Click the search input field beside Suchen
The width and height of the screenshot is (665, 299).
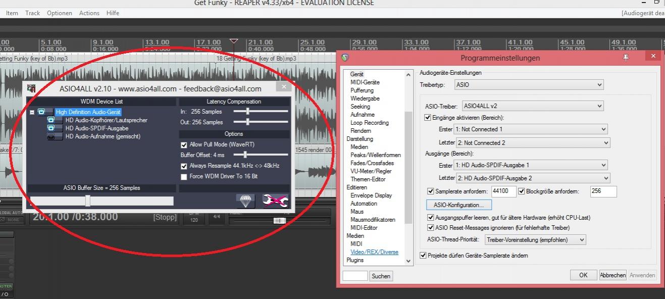point(355,276)
